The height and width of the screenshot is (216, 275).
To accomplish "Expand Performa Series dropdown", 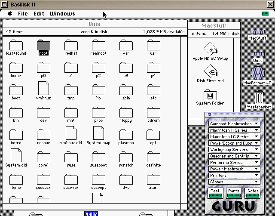I will (234, 163).
